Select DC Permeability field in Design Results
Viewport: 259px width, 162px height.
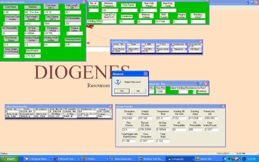[195, 130]
